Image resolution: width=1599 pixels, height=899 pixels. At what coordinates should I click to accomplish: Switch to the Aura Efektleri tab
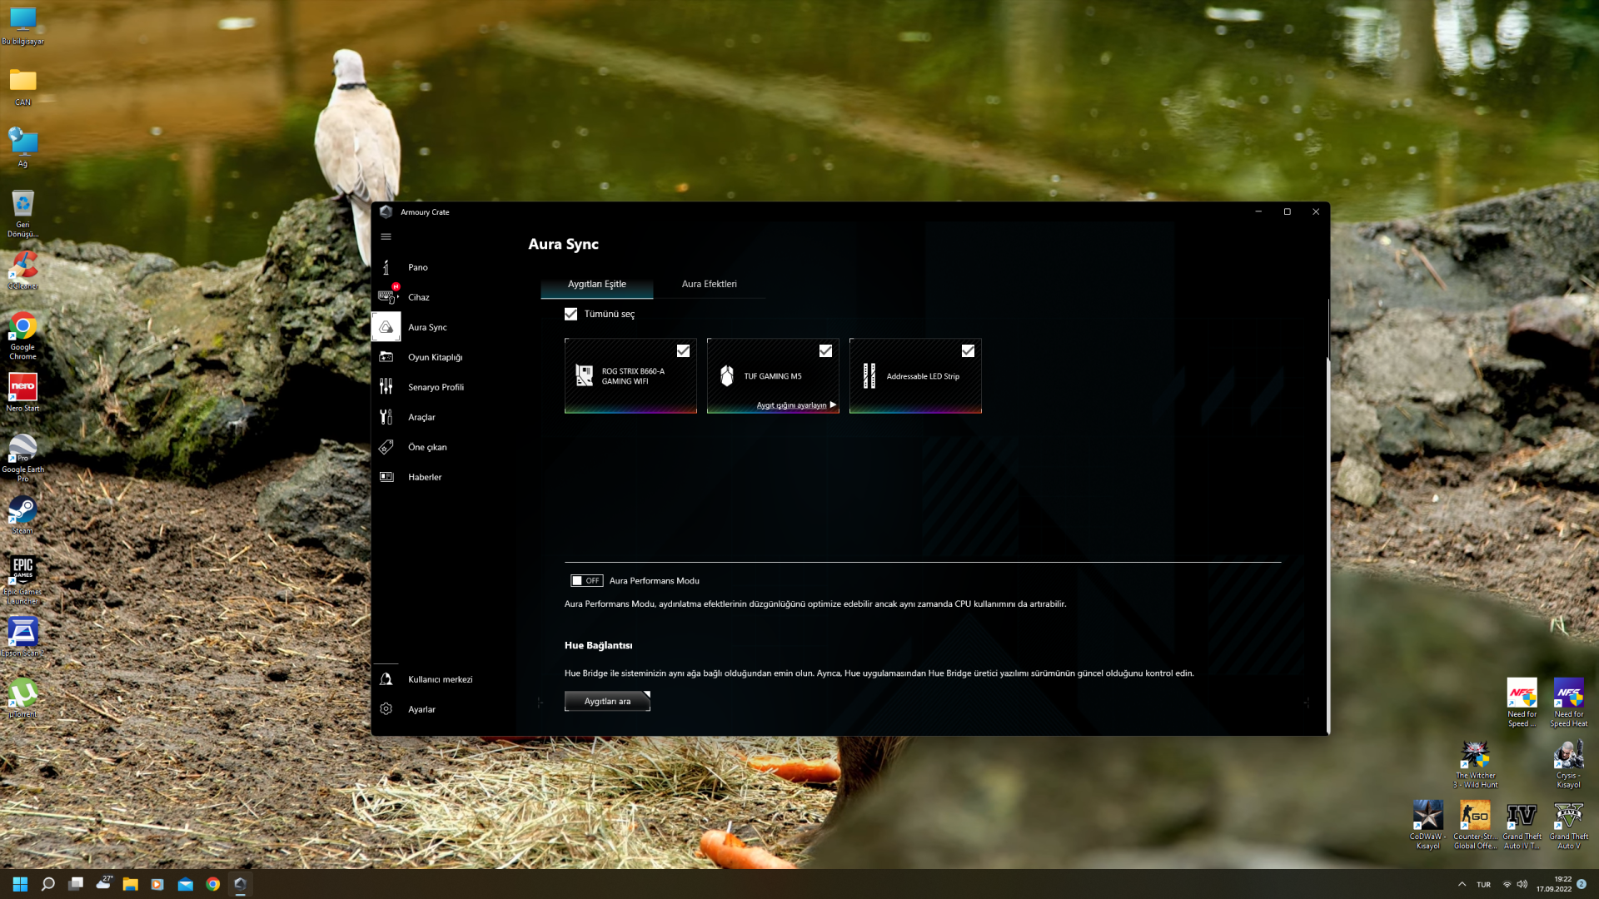point(709,284)
